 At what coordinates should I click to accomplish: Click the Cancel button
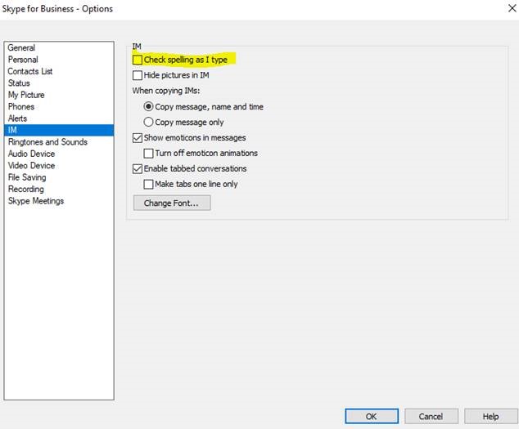(431, 417)
